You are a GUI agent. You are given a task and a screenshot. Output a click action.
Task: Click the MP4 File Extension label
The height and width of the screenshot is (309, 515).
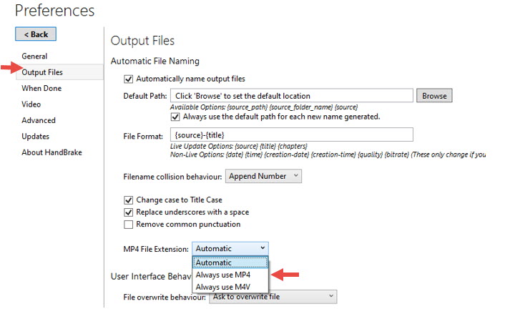[156, 249]
